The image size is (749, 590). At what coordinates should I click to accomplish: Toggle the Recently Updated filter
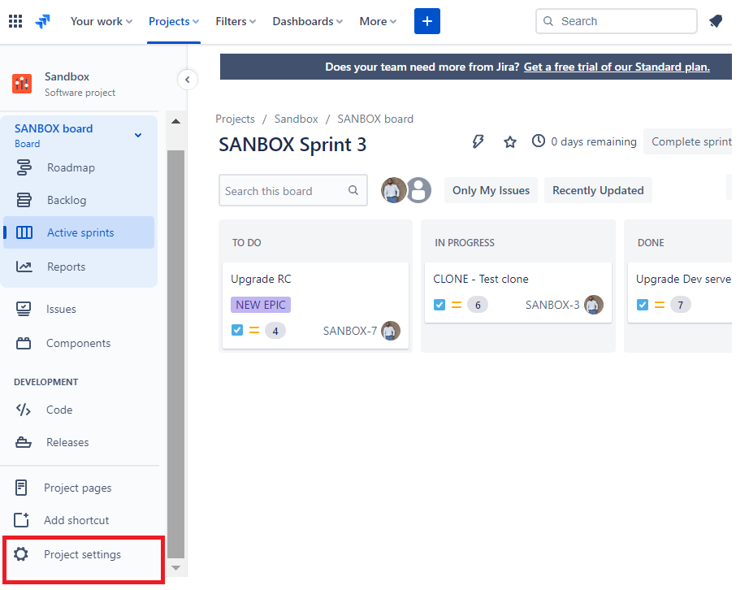(598, 190)
